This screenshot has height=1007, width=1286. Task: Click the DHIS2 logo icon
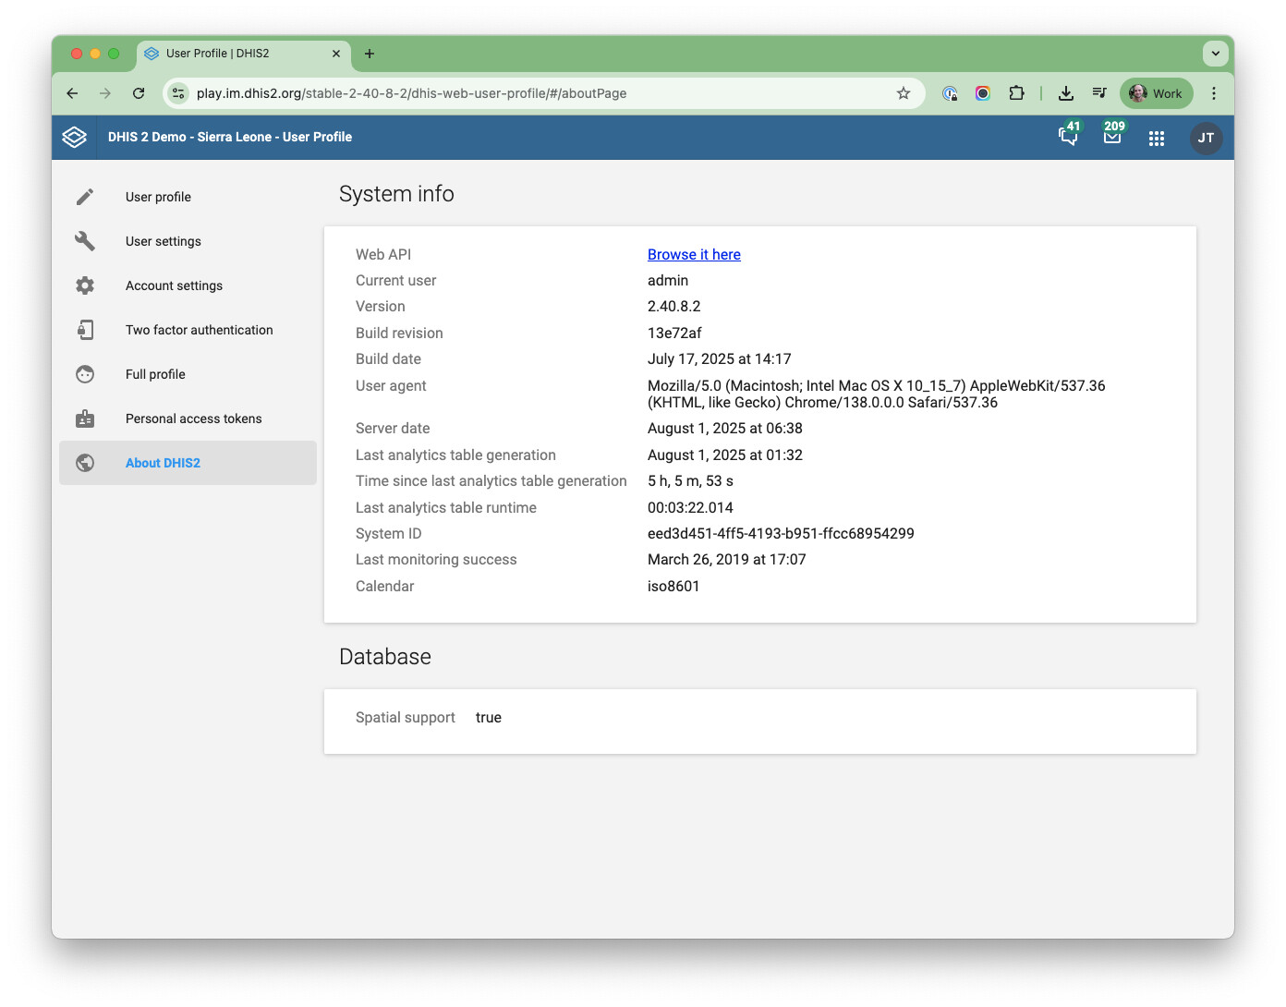pos(75,137)
